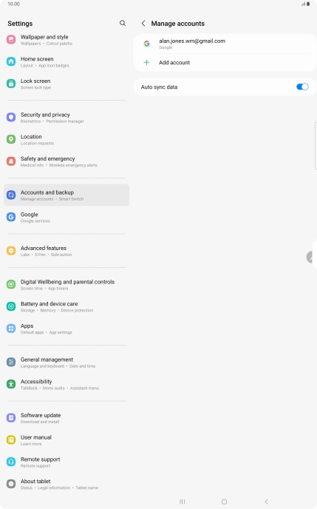This screenshot has height=509, width=317.
Task: Open Accounts and backup settings
Action: (x=67, y=195)
